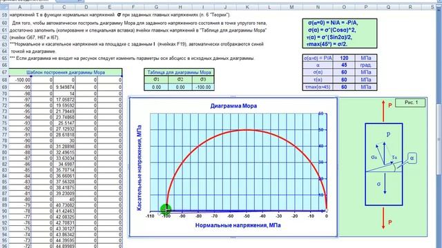Select header 'Таблица для диаграммы Мора'
This screenshot has height=248, width=442.
click(x=179, y=72)
